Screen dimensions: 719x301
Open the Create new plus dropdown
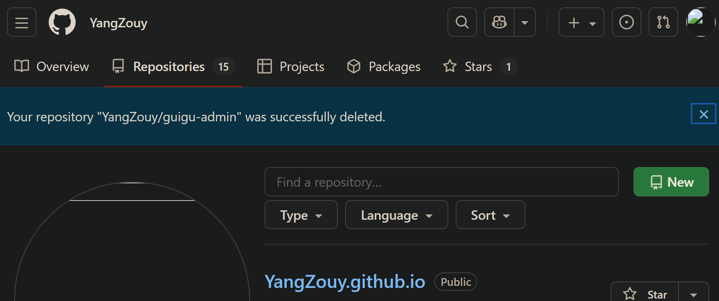581,22
